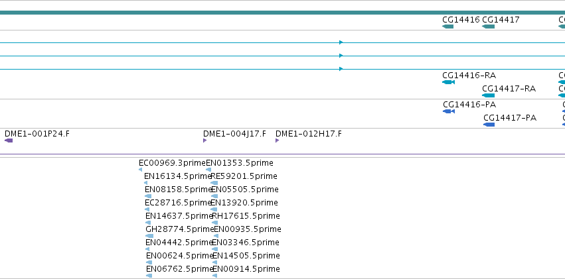Click the arrow glyph under EC28716.5prime
Image resolution: width=565 pixels, height=279 pixels.
[147, 209]
